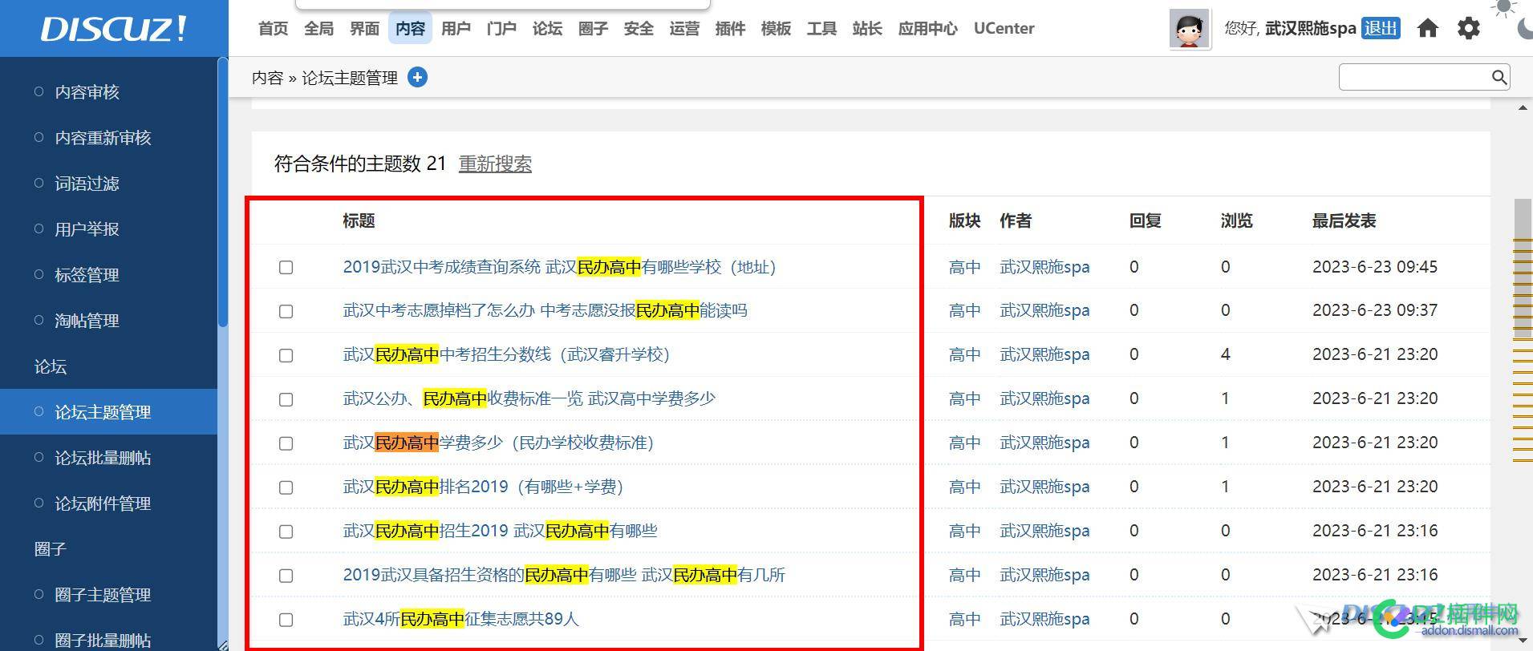Open sidebar item 论坛批量删帖
The image size is (1533, 651).
click(x=103, y=458)
